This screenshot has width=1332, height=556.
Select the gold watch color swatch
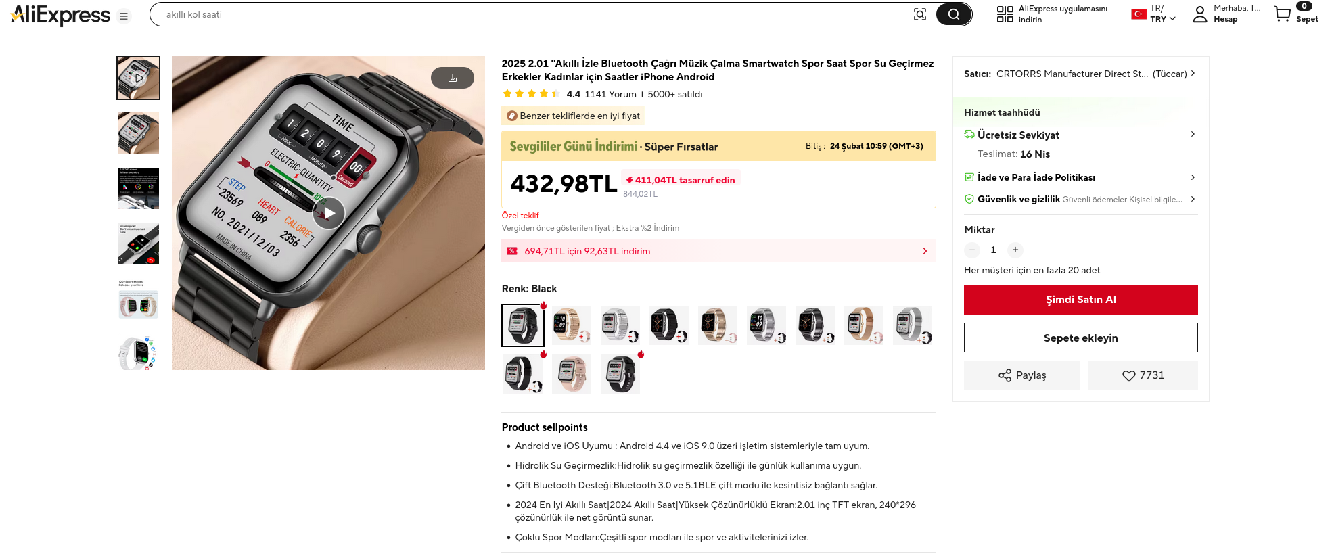tap(571, 325)
